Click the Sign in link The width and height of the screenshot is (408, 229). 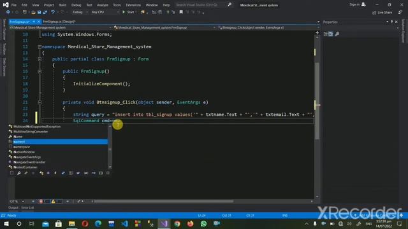point(354,4)
